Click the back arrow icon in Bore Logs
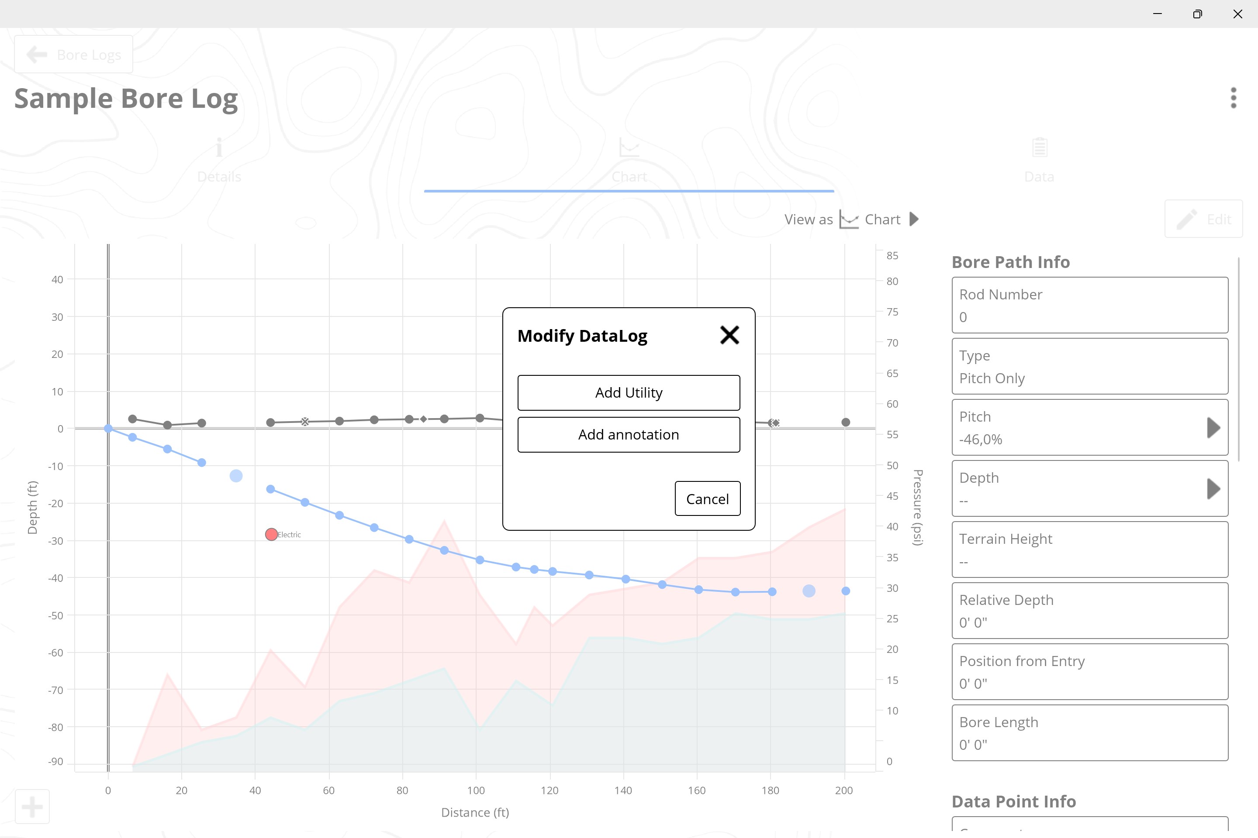Screen dimensions: 1258x838 coord(37,55)
